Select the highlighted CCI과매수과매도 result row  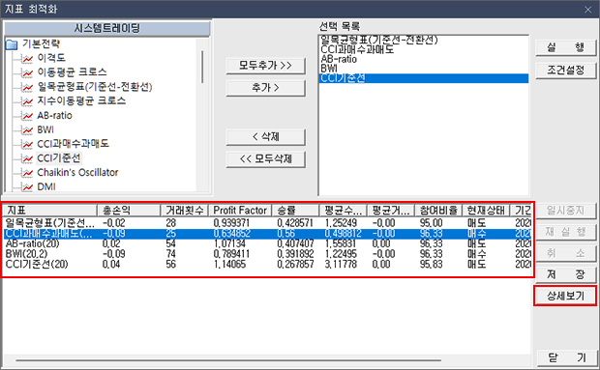click(x=267, y=233)
